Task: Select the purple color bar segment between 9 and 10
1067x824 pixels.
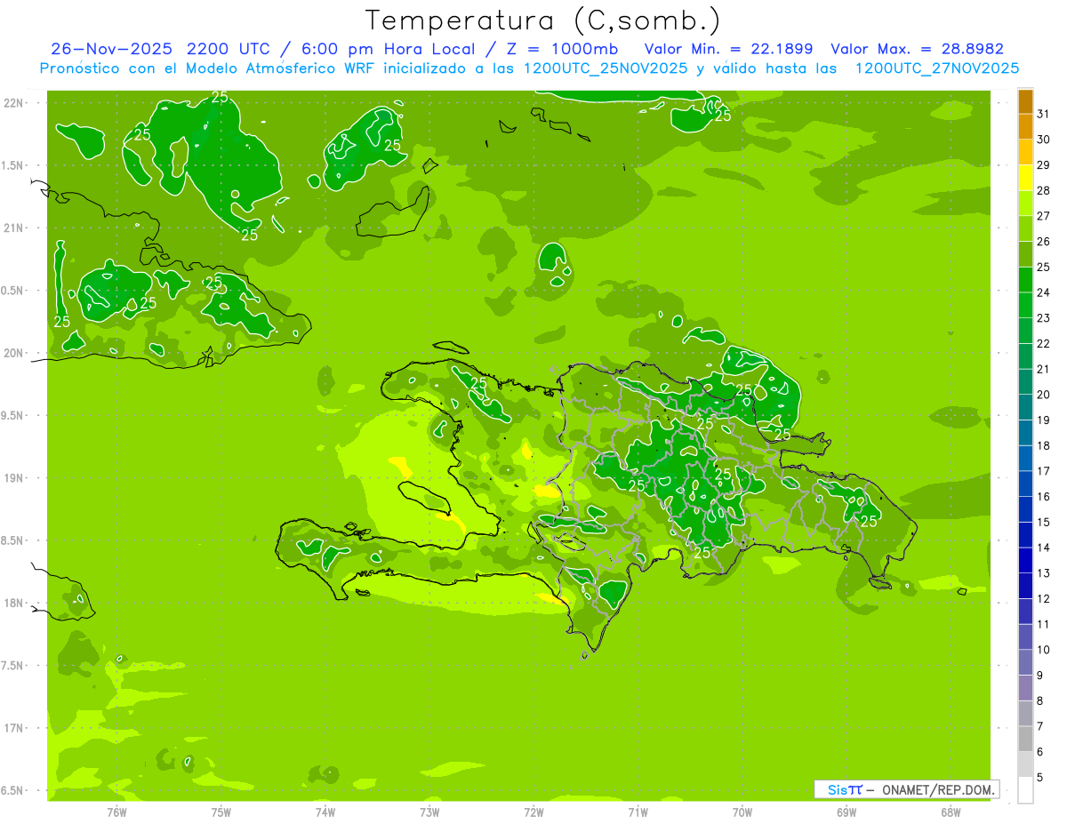Action: (1025, 663)
